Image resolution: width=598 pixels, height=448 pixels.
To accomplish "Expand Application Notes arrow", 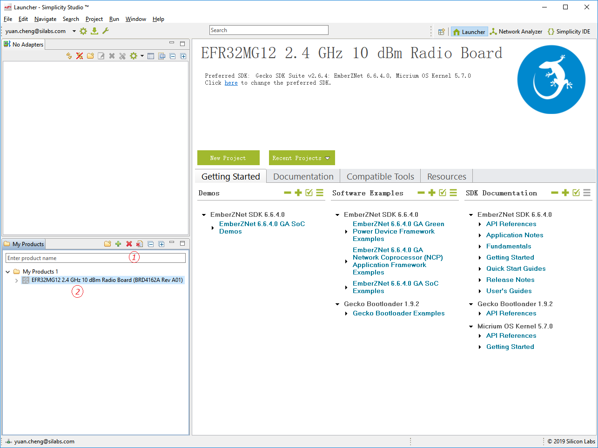I will tap(480, 235).
